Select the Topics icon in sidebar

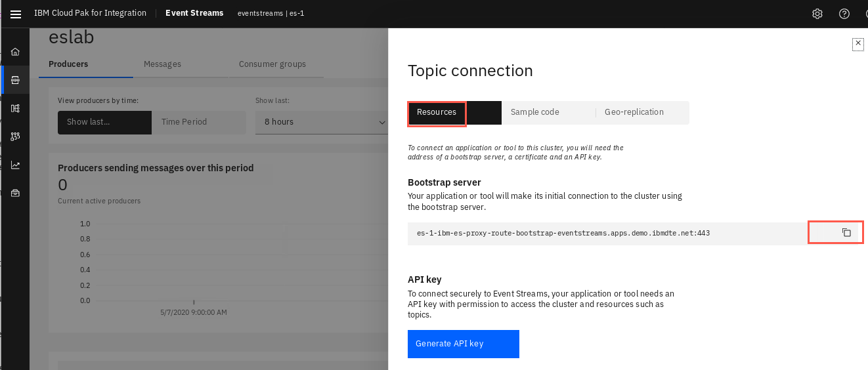point(15,80)
